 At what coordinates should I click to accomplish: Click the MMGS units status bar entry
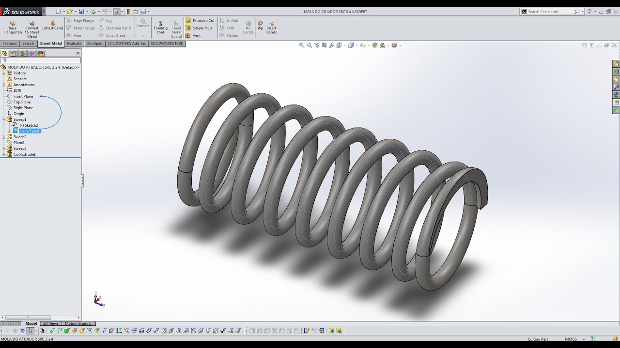tap(570, 339)
